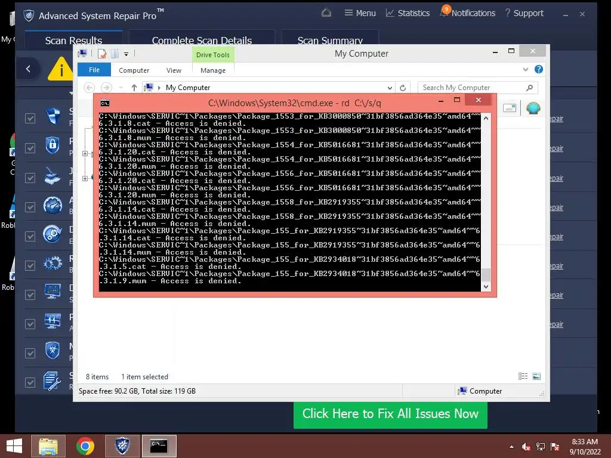Open the File tab in My Computer

[94, 70]
